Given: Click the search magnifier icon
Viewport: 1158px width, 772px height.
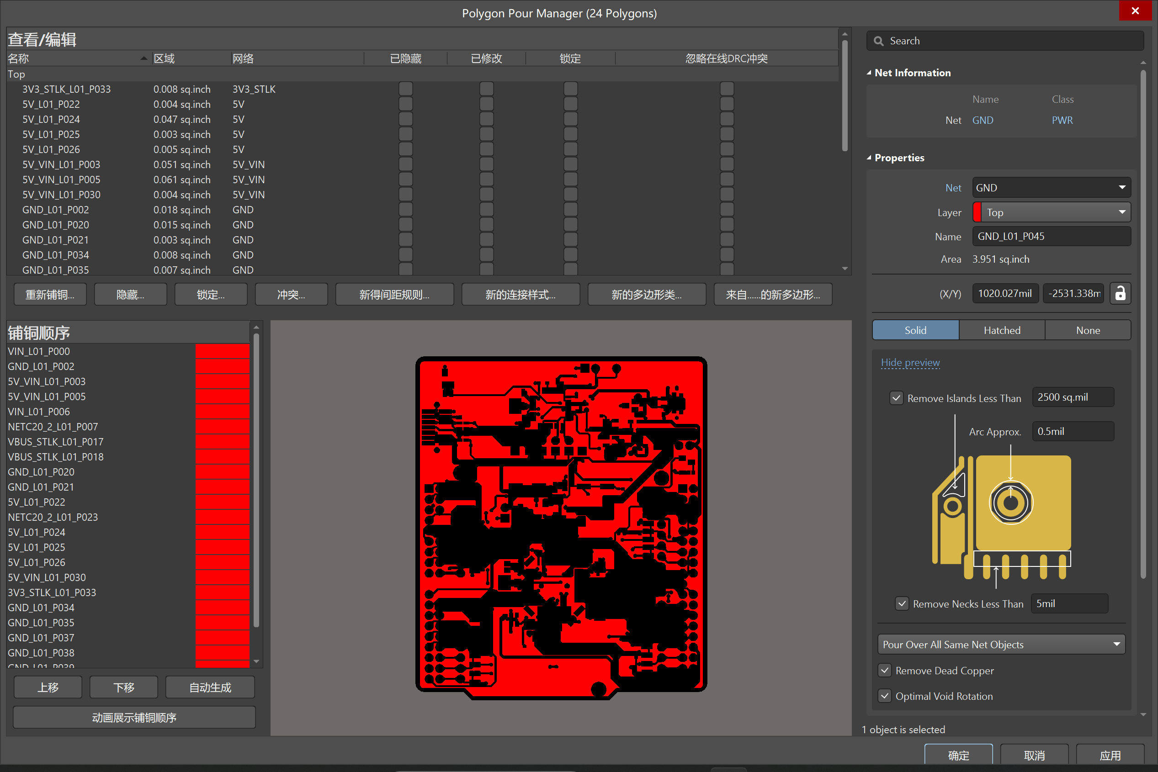Looking at the screenshot, I should click(879, 42).
